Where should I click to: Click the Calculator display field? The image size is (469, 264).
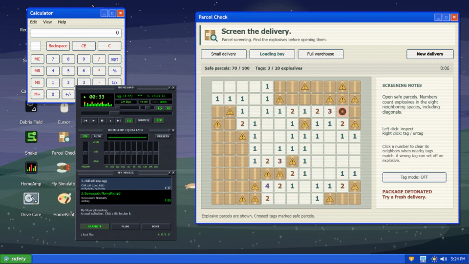76,33
